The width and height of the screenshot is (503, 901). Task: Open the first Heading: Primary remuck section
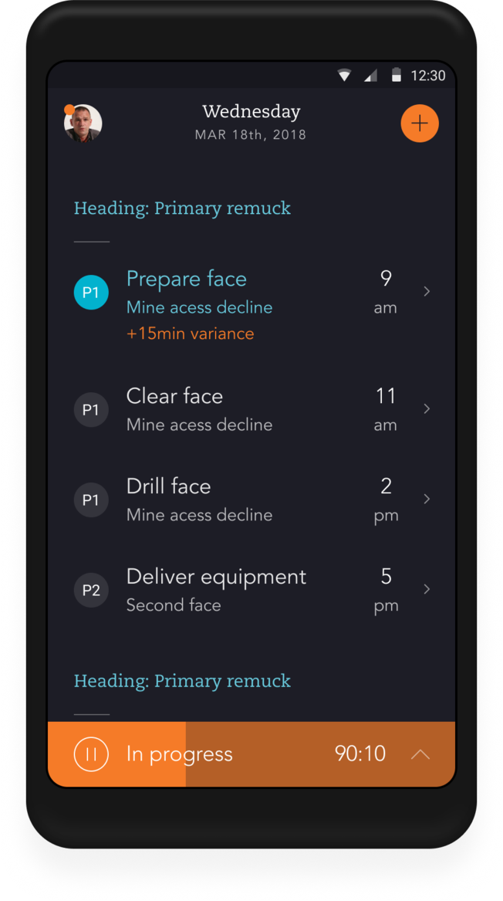click(x=182, y=208)
